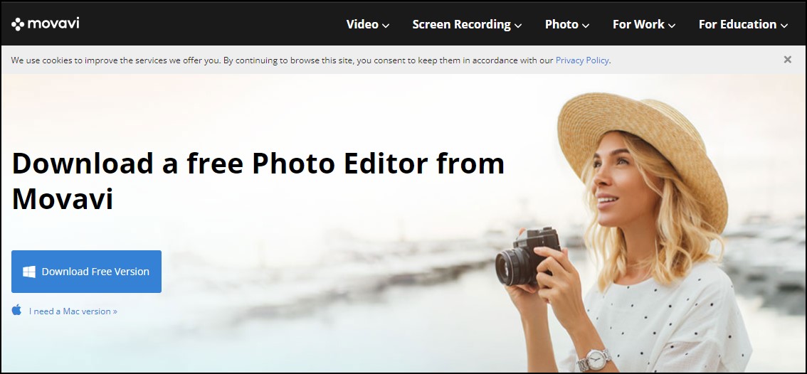Click the Apple logo icon
The width and height of the screenshot is (807, 374).
16,310
